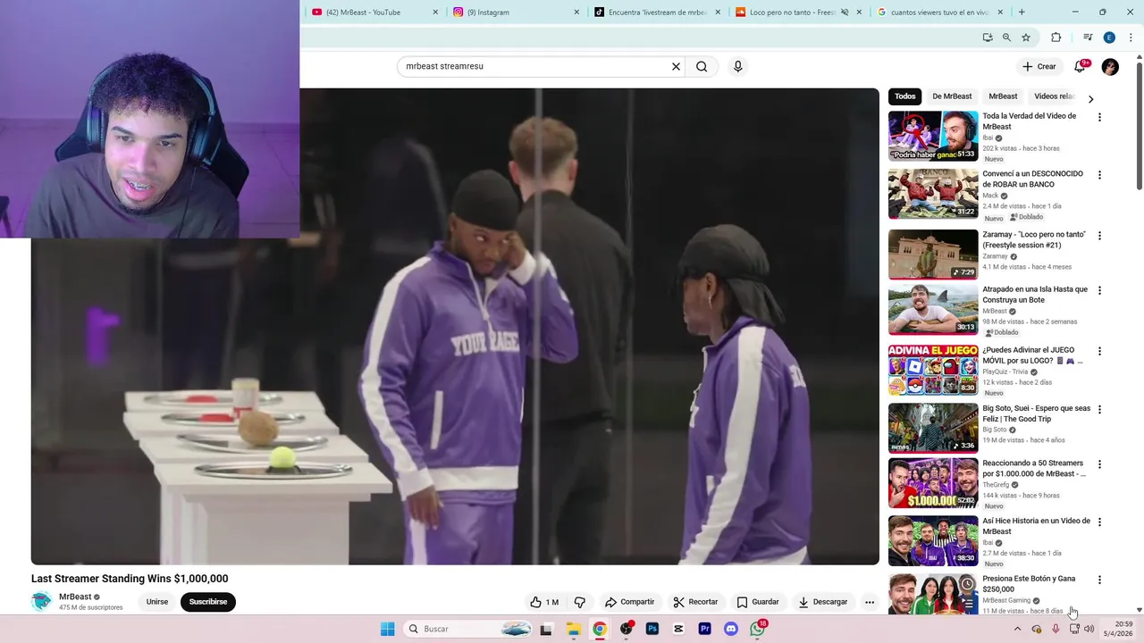
Task: Open more actions ellipsis below the video
Action: pyautogui.click(x=869, y=602)
